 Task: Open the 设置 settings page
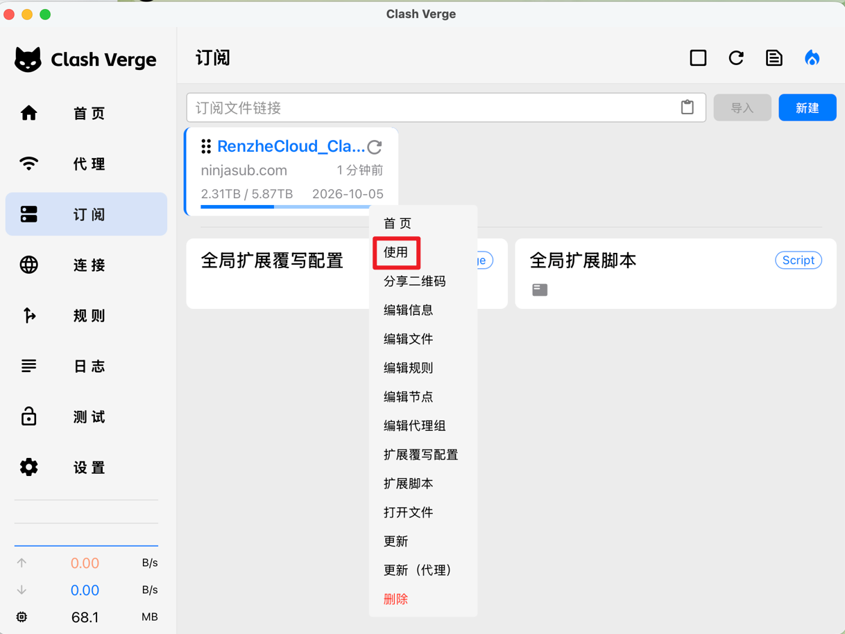click(x=86, y=467)
